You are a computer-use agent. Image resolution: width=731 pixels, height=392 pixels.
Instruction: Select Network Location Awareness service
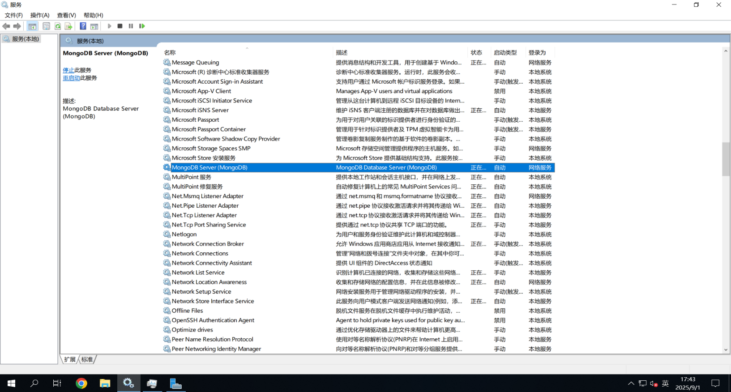(359, 282)
